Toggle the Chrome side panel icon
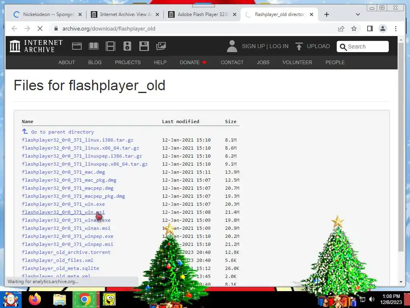This screenshot has height=308, width=410. click(370, 28)
